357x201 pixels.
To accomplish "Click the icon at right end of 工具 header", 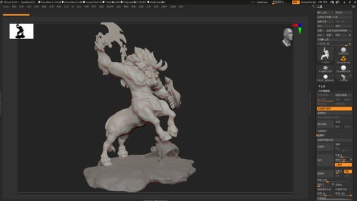I will click(x=353, y=7).
